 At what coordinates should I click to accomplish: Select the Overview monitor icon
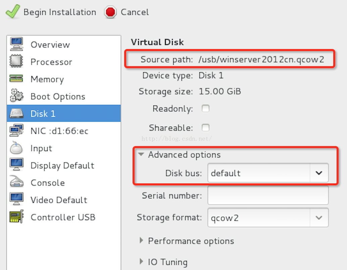point(16,44)
